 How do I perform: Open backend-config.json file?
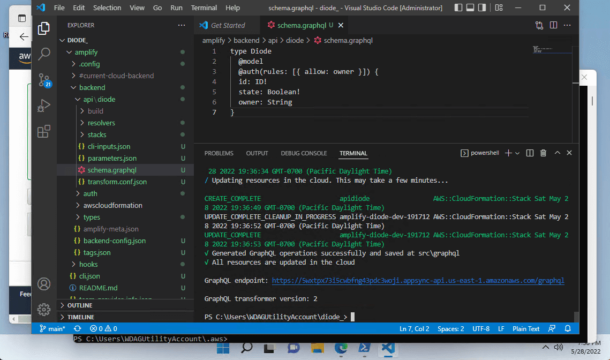(125, 241)
